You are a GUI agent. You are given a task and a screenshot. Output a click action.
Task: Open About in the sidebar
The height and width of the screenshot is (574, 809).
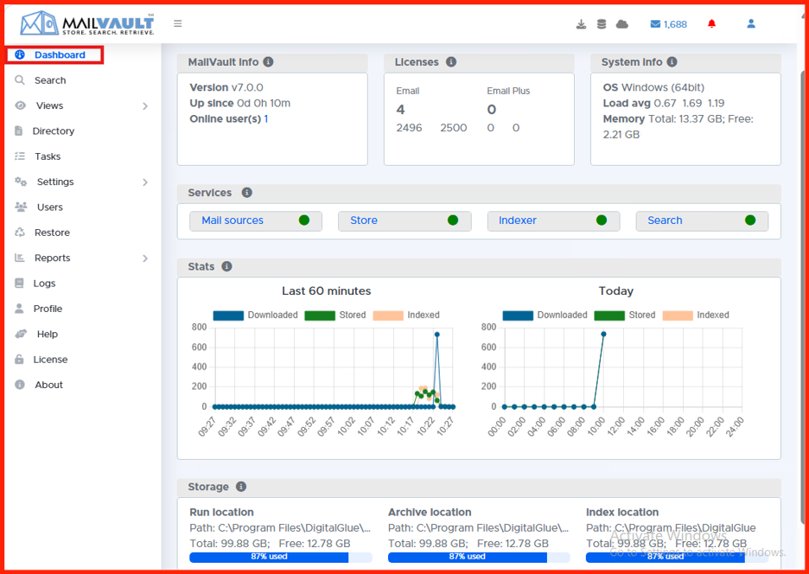pyautogui.click(x=49, y=385)
